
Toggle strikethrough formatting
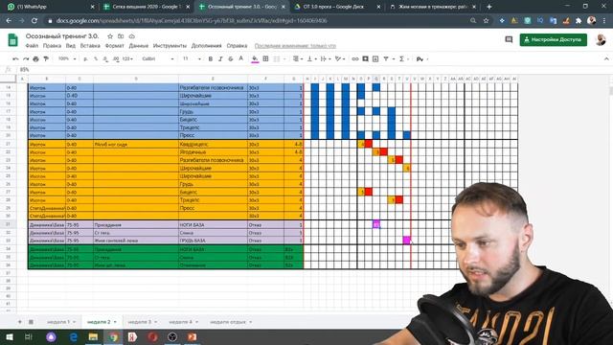point(231,59)
